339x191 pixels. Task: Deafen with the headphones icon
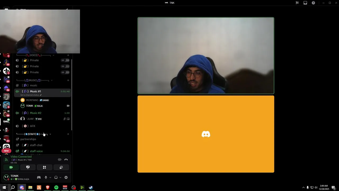[x=56, y=177]
